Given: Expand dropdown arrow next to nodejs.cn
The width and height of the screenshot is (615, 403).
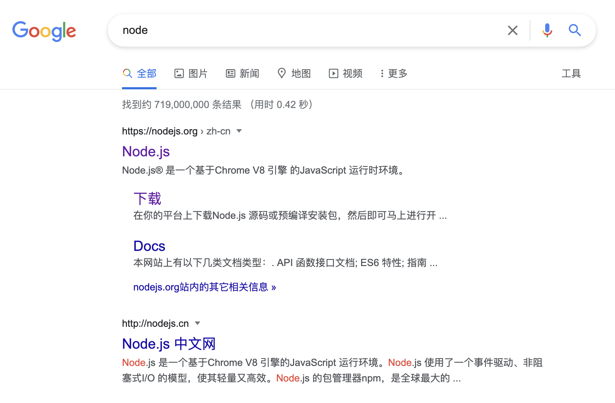Looking at the screenshot, I should [197, 323].
